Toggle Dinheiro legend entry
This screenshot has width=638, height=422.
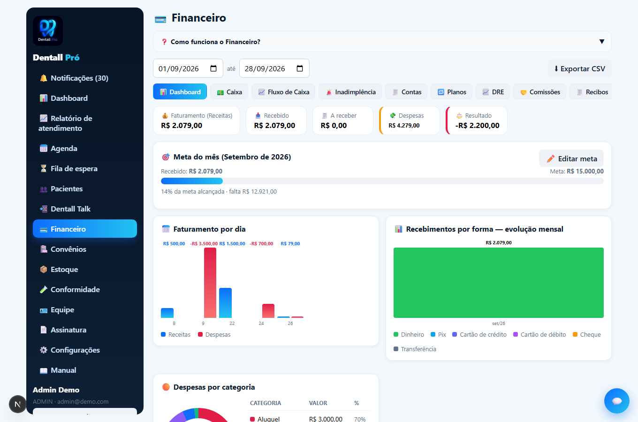coord(409,335)
